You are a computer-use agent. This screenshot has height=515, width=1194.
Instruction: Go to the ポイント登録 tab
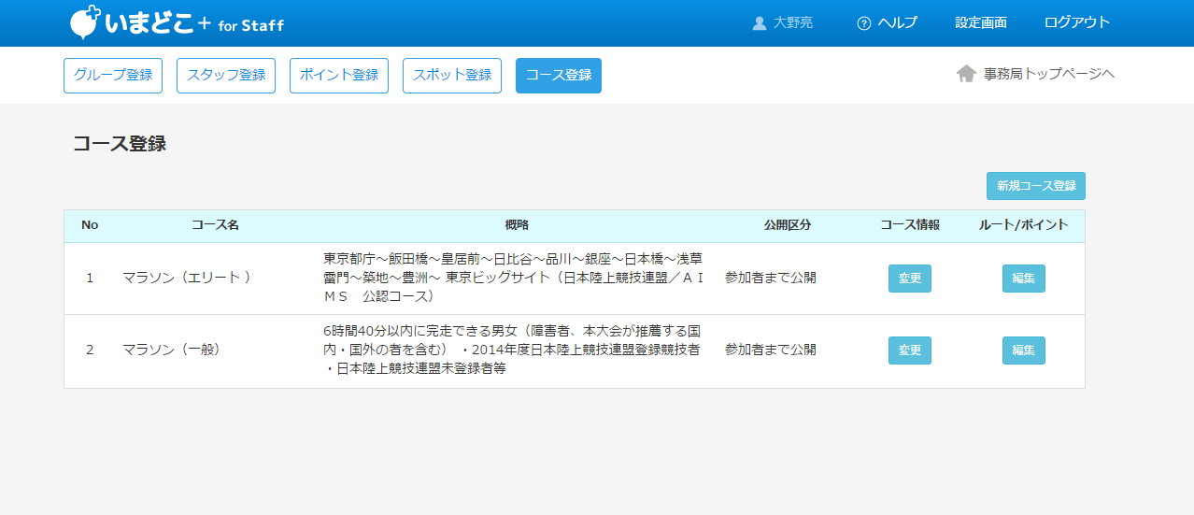coord(338,76)
